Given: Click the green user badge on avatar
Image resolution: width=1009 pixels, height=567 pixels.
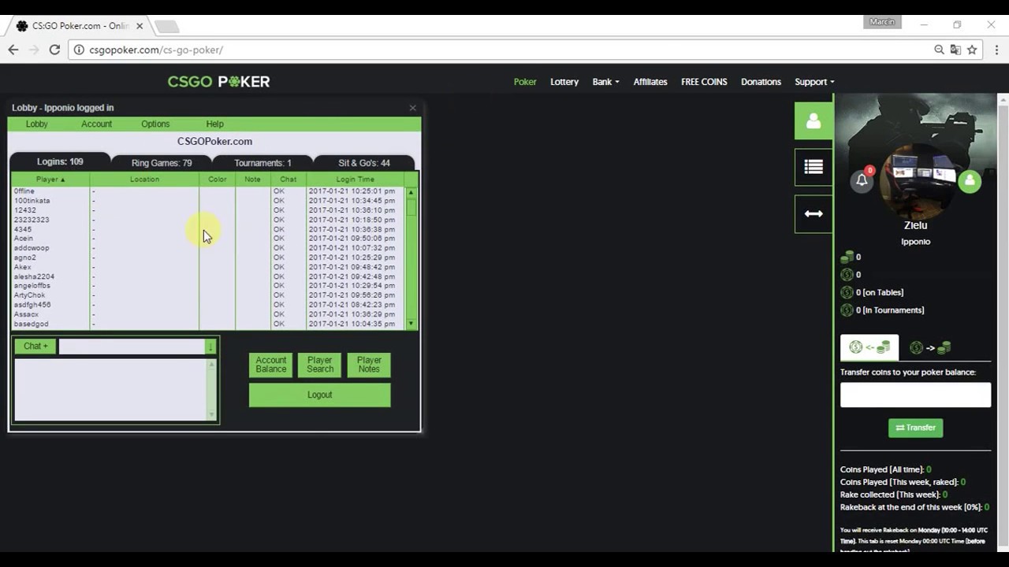Looking at the screenshot, I should [970, 181].
